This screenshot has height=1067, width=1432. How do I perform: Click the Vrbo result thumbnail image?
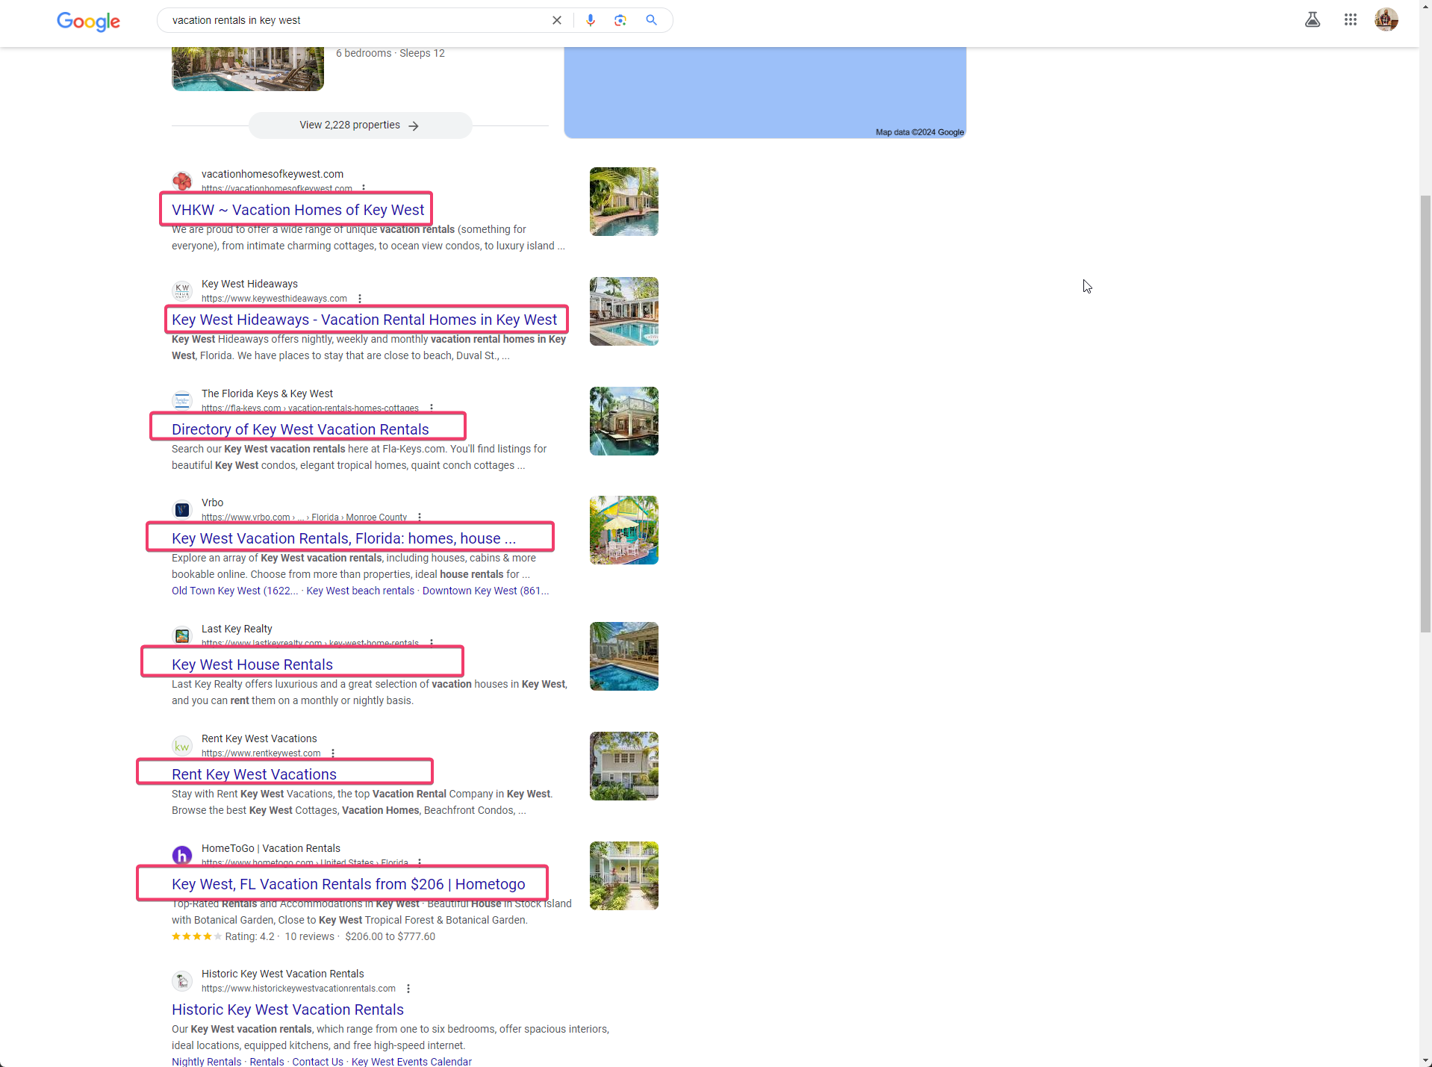coord(624,530)
